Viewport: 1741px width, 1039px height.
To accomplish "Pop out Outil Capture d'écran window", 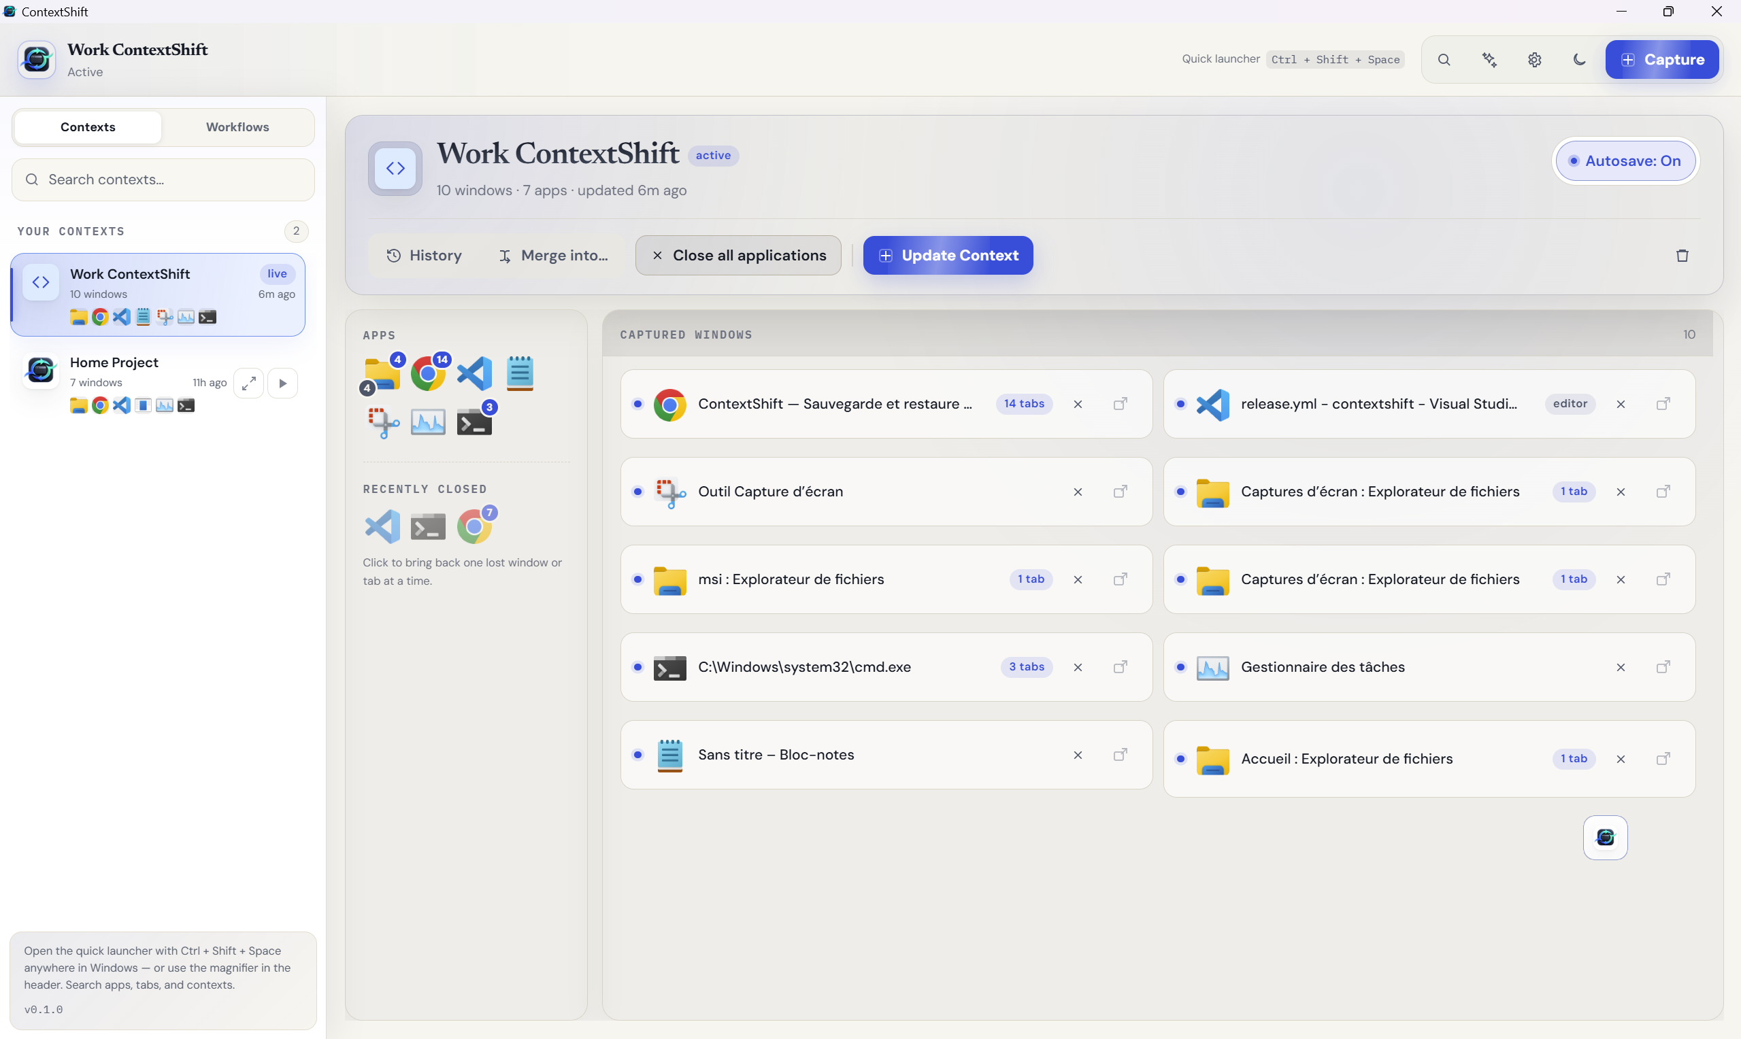I will click(x=1121, y=492).
